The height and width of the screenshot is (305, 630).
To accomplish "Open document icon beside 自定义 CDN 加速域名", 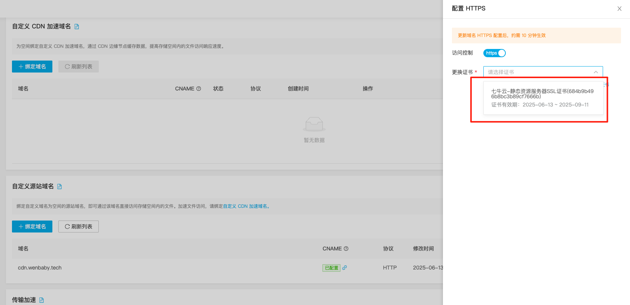I will pyautogui.click(x=77, y=27).
